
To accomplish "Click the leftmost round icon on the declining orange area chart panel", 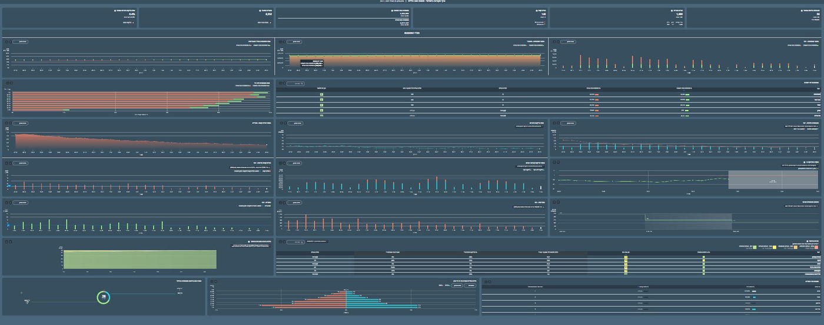I will coord(6,123).
